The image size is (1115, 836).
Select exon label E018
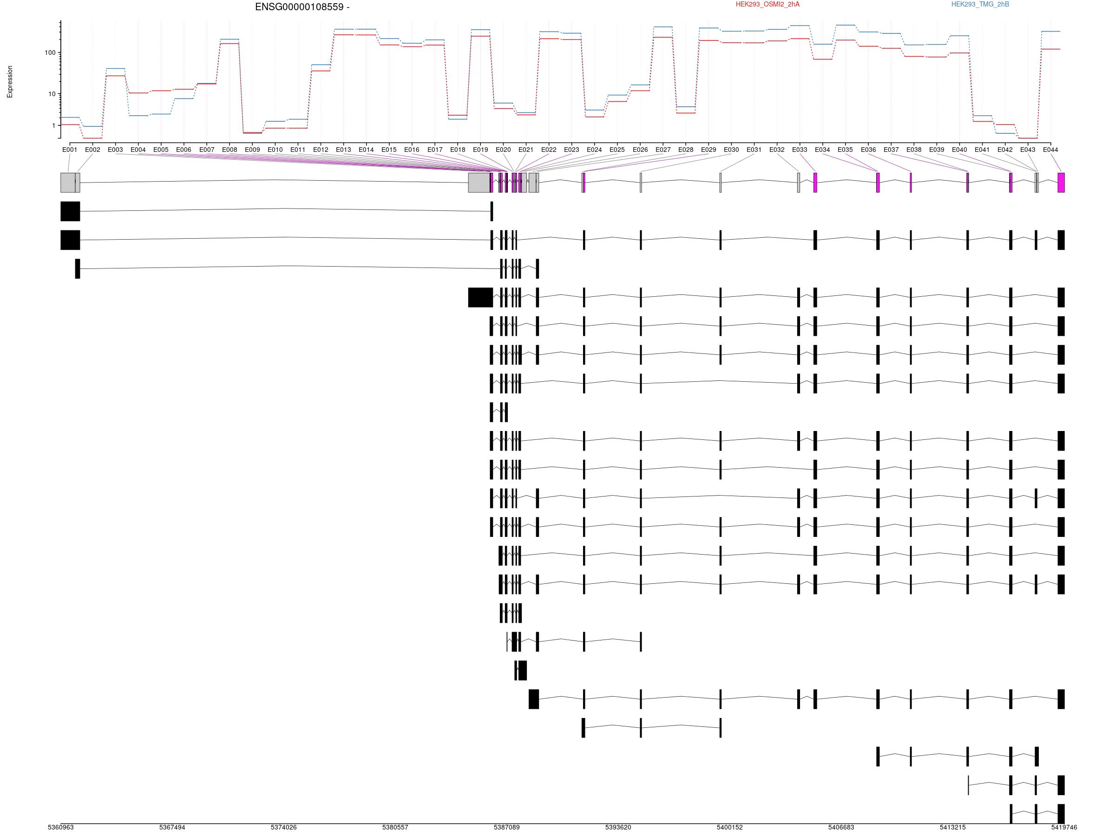coord(458,150)
